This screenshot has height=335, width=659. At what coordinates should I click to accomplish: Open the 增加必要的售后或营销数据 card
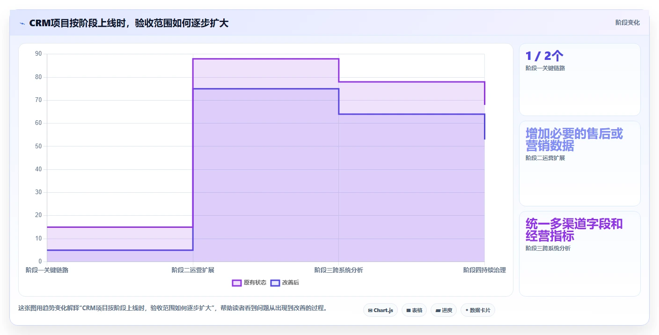point(580,164)
